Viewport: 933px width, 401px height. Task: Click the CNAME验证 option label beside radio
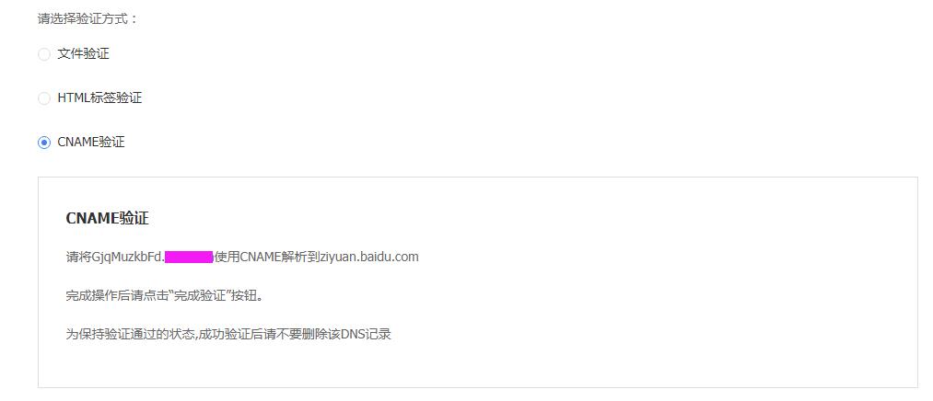click(x=91, y=142)
